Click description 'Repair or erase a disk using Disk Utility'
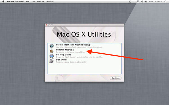The width and height of the screenshot is (169, 105). tap(71, 62)
